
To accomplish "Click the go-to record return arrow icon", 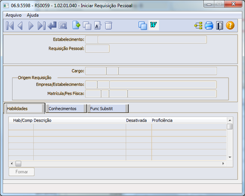I will coord(52,25).
